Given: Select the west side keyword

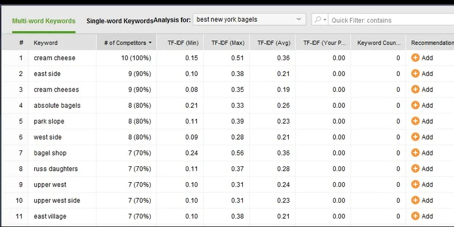Looking at the screenshot, I should point(48,137).
